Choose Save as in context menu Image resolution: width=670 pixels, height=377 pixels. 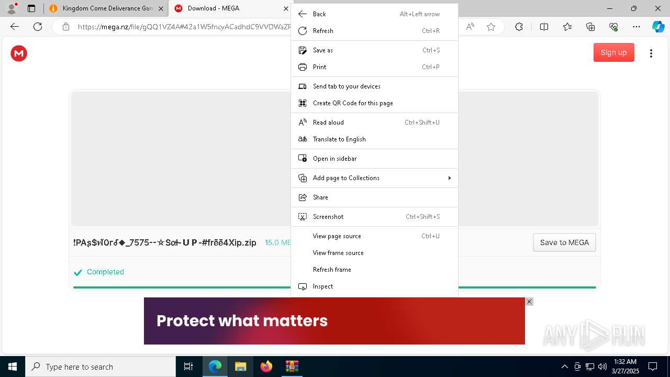pyautogui.click(x=374, y=50)
